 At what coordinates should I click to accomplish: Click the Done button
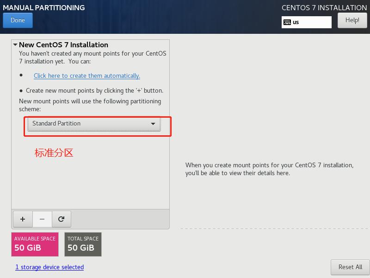pos(18,20)
